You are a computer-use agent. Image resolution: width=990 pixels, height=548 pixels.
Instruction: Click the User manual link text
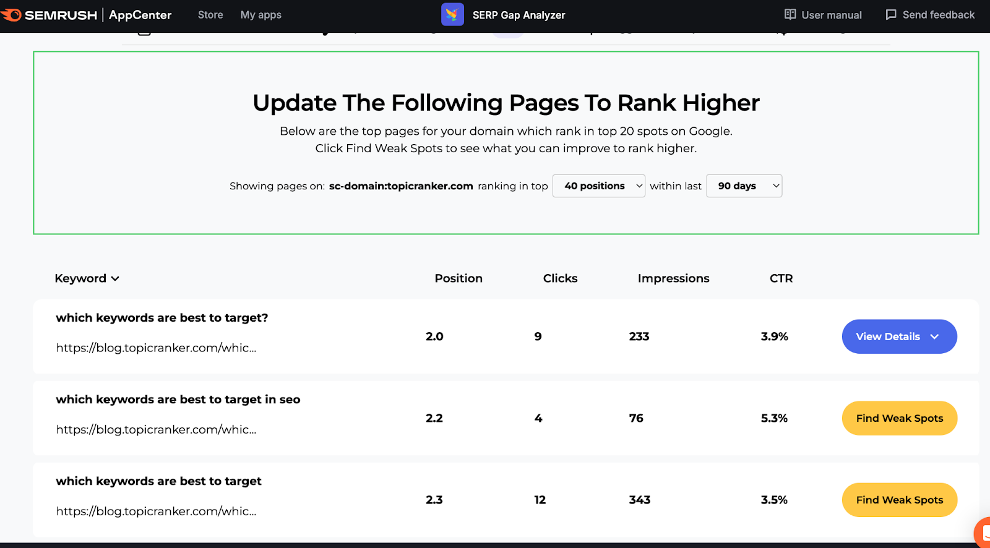(832, 15)
